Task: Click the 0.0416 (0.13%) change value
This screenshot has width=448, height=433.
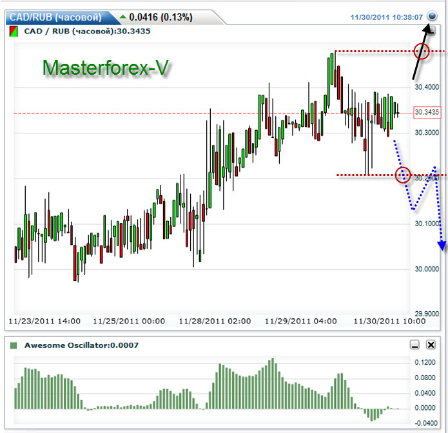Action: point(161,17)
